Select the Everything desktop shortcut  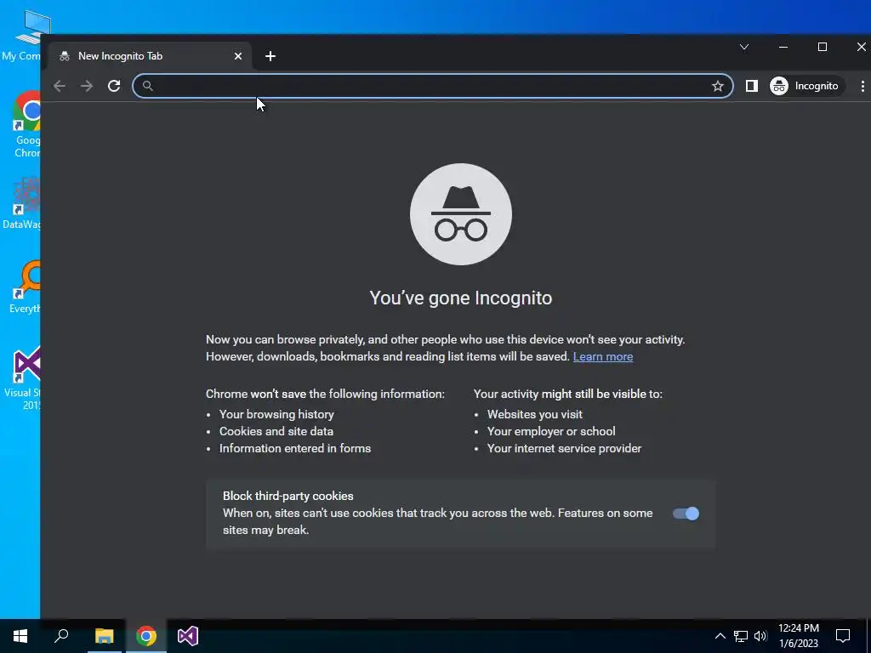25,287
